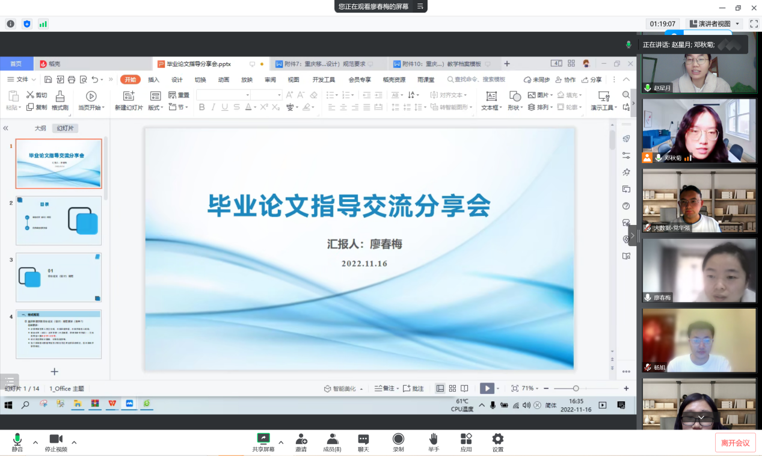Image resolution: width=762 pixels, height=456 pixels.
Task: Expand video options arrow beside 停止视频
Action: (74, 442)
